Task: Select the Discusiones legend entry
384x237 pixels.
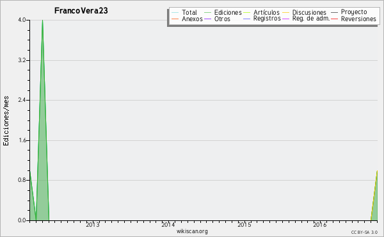Action: (x=304, y=12)
